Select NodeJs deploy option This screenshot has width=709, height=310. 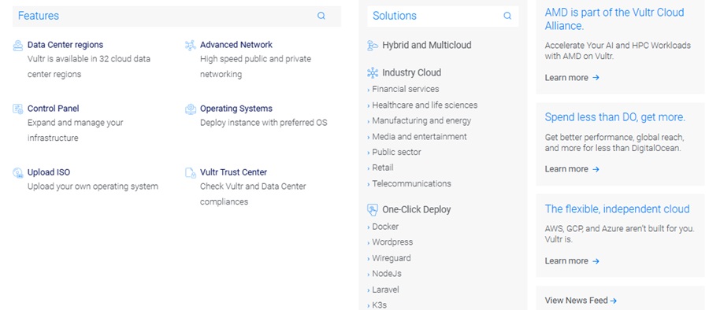[x=387, y=274]
